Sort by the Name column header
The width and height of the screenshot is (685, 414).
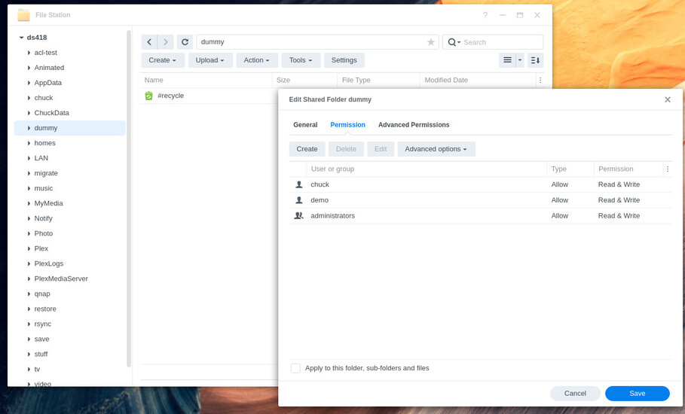(206, 81)
